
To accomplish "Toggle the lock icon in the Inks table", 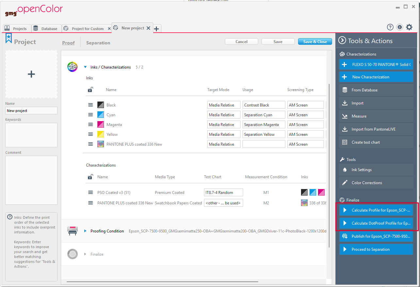I will [x=91, y=89].
